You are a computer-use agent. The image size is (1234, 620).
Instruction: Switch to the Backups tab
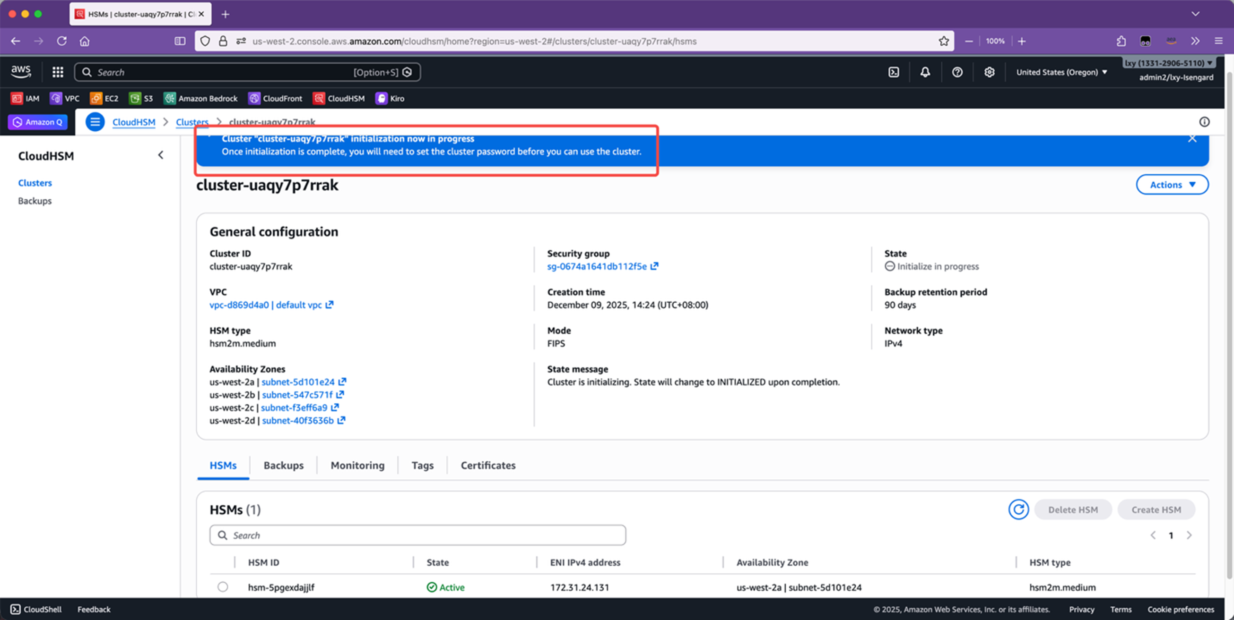click(x=283, y=466)
